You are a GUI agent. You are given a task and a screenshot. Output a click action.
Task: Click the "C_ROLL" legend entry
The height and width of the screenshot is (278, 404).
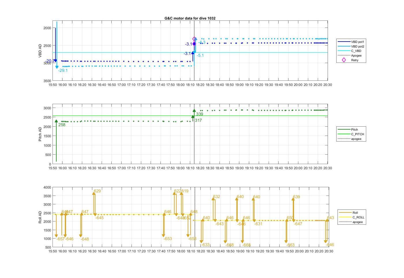[x=351, y=217]
